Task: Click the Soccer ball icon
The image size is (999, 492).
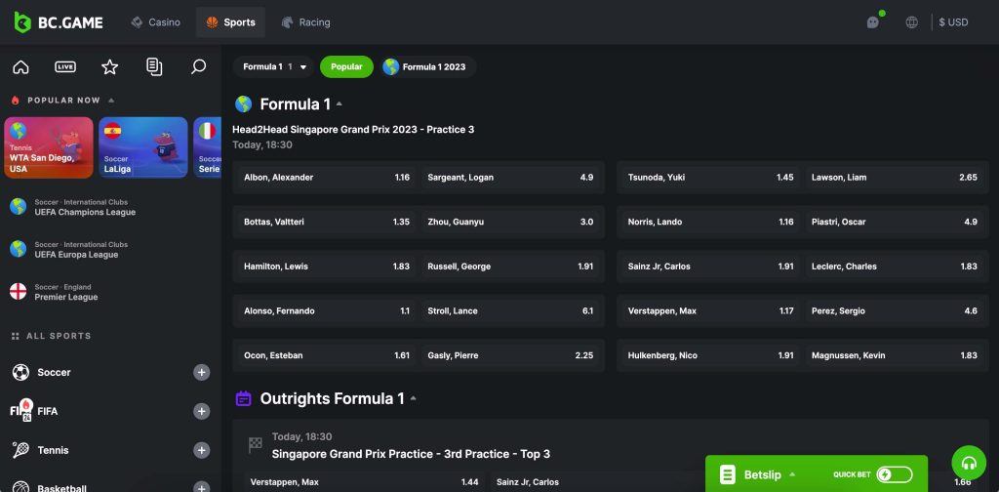Action: [x=21, y=372]
